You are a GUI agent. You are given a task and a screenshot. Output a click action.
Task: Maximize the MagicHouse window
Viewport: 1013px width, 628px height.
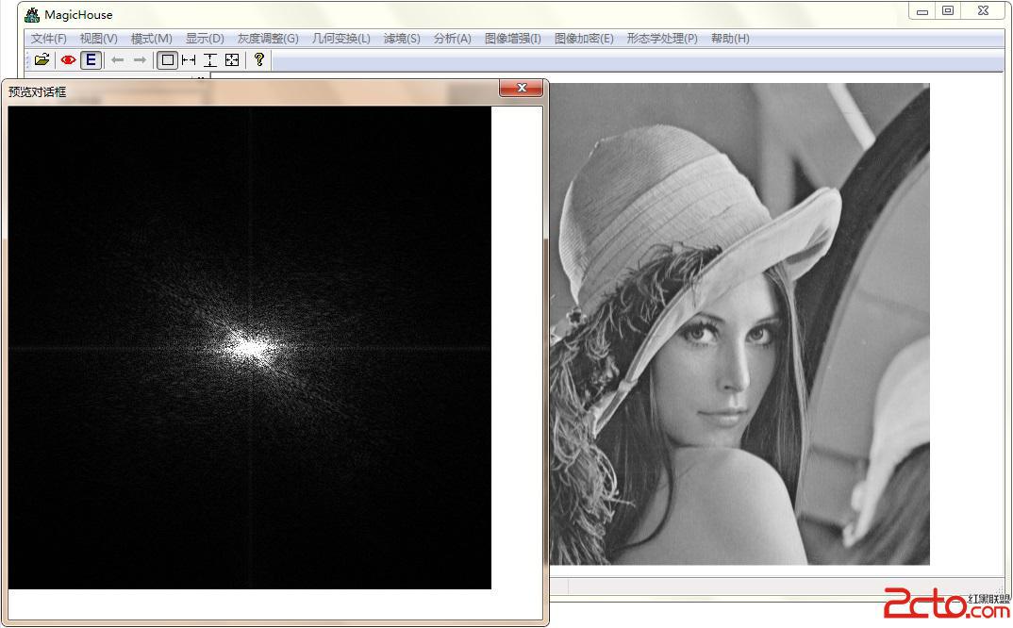point(948,11)
